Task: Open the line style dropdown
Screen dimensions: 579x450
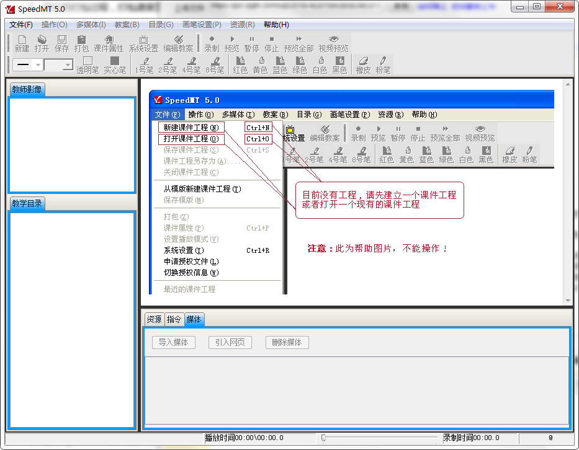Action: pos(38,65)
